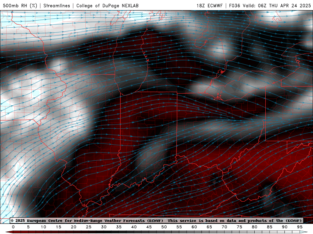Image resolution: width=313 pixels, height=234 pixels.
Task: Click the "35" humidity scale label
Action: click(119, 227)
